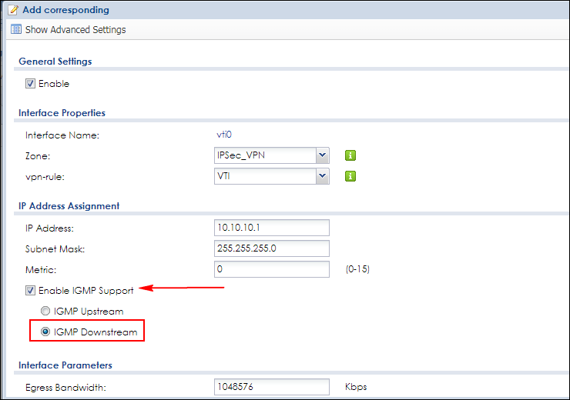Click the IP Address Assignment section header
Viewport: 570px width, 400px height.
tap(69, 206)
